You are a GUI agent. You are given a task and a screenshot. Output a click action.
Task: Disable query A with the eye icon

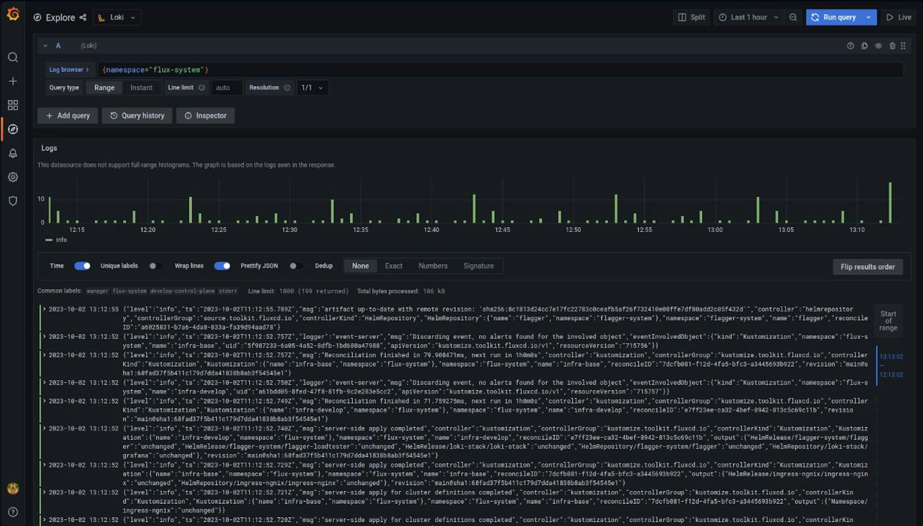pyautogui.click(x=879, y=46)
